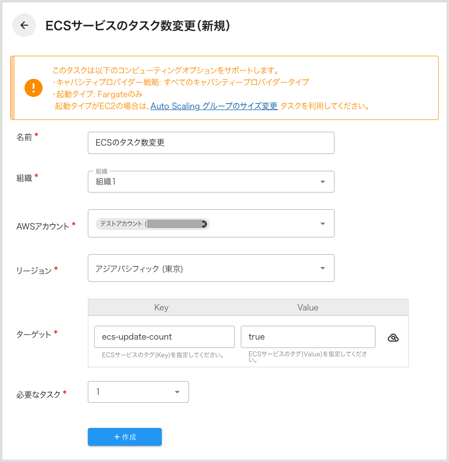449x462 pixels.
Task: Select the Key field with ecs-update-count
Action: click(164, 337)
